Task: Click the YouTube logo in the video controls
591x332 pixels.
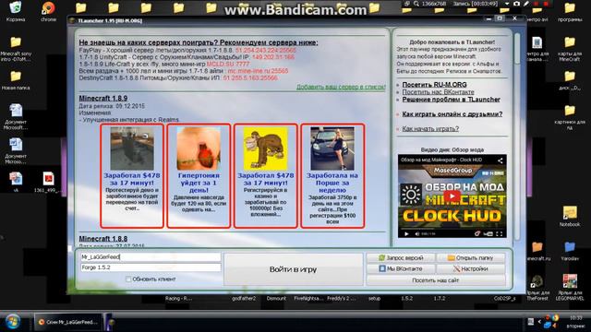Action: click(488, 233)
